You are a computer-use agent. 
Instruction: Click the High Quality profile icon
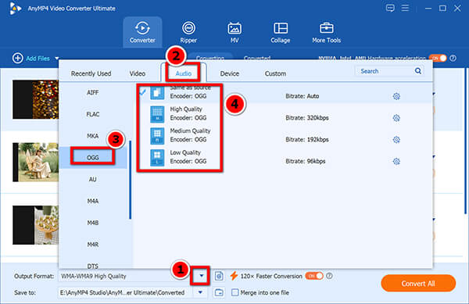tap(157, 114)
